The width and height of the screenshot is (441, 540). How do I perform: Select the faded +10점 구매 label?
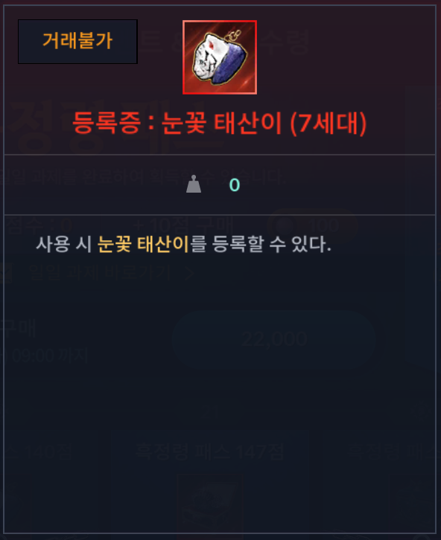coord(183,226)
